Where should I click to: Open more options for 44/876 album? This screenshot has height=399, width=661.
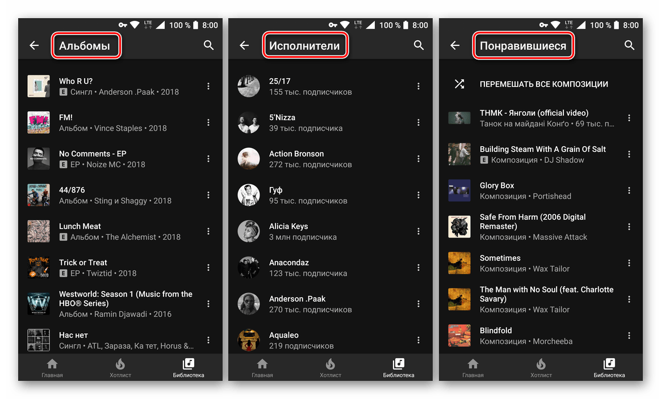(x=208, y=195)
